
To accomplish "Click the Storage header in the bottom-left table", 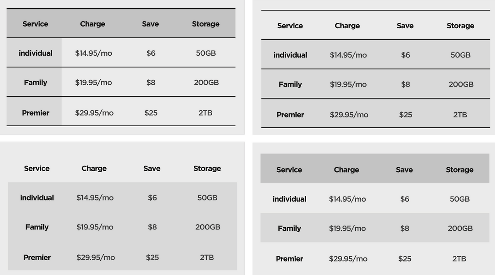I will tap(207, 168).
